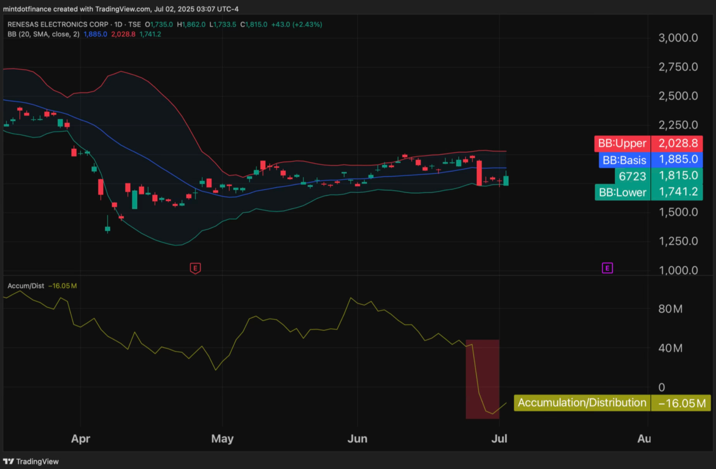The image size is (716, 469).
Task: Select the Accum/Dist indicator legend
Action: pos(26,286)
